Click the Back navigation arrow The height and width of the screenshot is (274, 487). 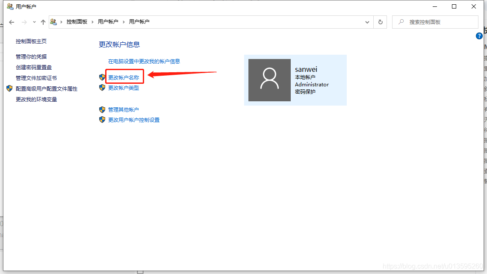tap(12, 22)
